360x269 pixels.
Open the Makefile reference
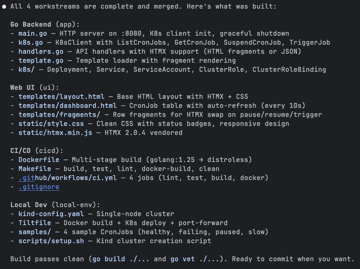point(34,169)
